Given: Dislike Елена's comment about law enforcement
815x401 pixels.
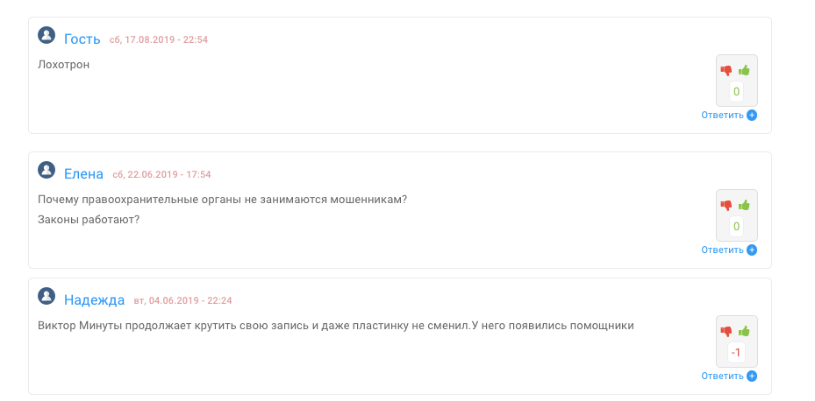Looking at the screenshot, I should [x=726, y=205].
